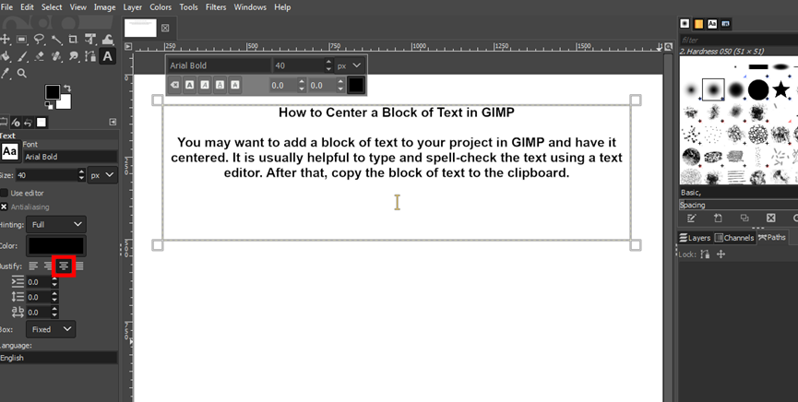Open background color white swatch in toolbox
The width and height of the screenshot is (798, 402).
(x=65, y=102)
